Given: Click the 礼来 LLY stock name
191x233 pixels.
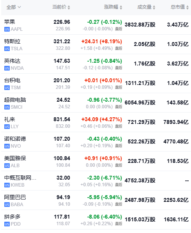Looking at the screenshot, I should coord(10,120).
